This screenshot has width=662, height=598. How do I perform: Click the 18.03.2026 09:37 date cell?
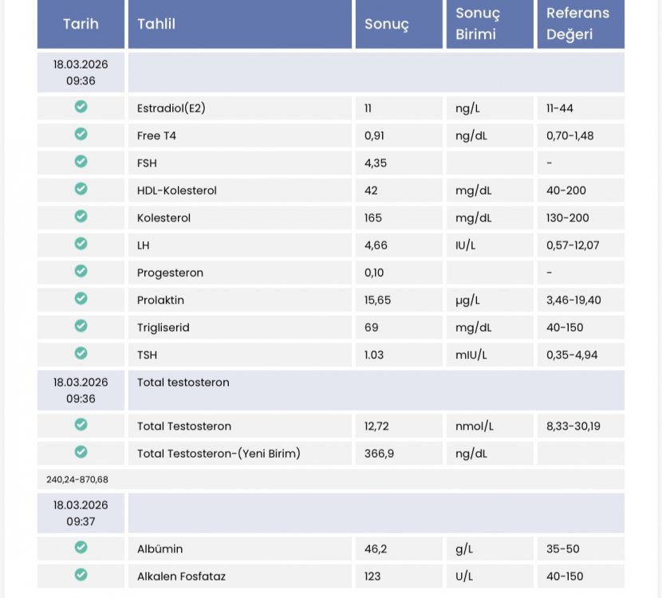[x=81, y=513]
